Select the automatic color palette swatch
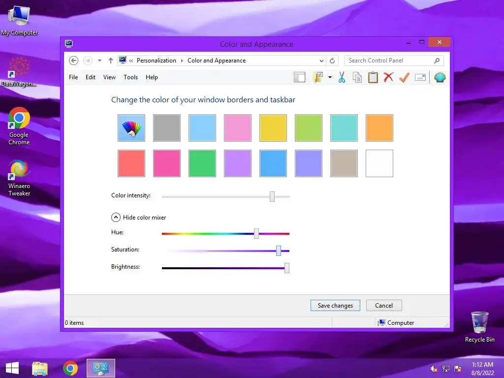The width and height of the screenshot is (504, 378). [131, 128]
